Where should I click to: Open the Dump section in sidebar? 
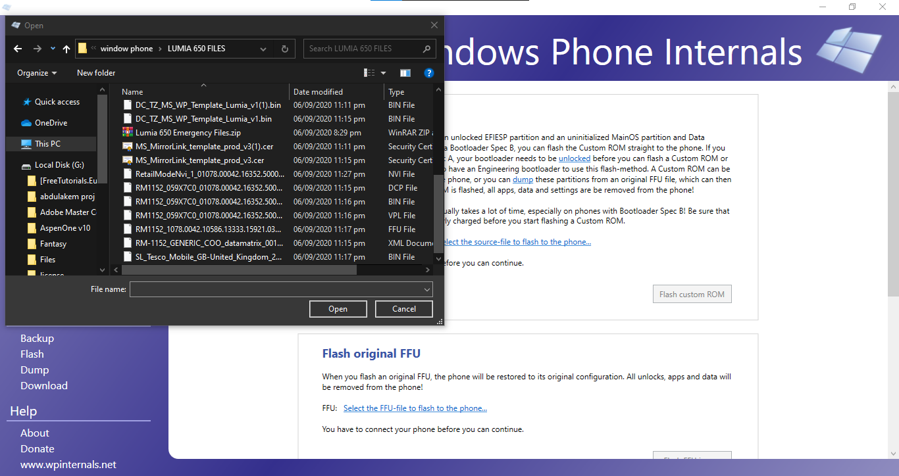click(x=34, y=369)
